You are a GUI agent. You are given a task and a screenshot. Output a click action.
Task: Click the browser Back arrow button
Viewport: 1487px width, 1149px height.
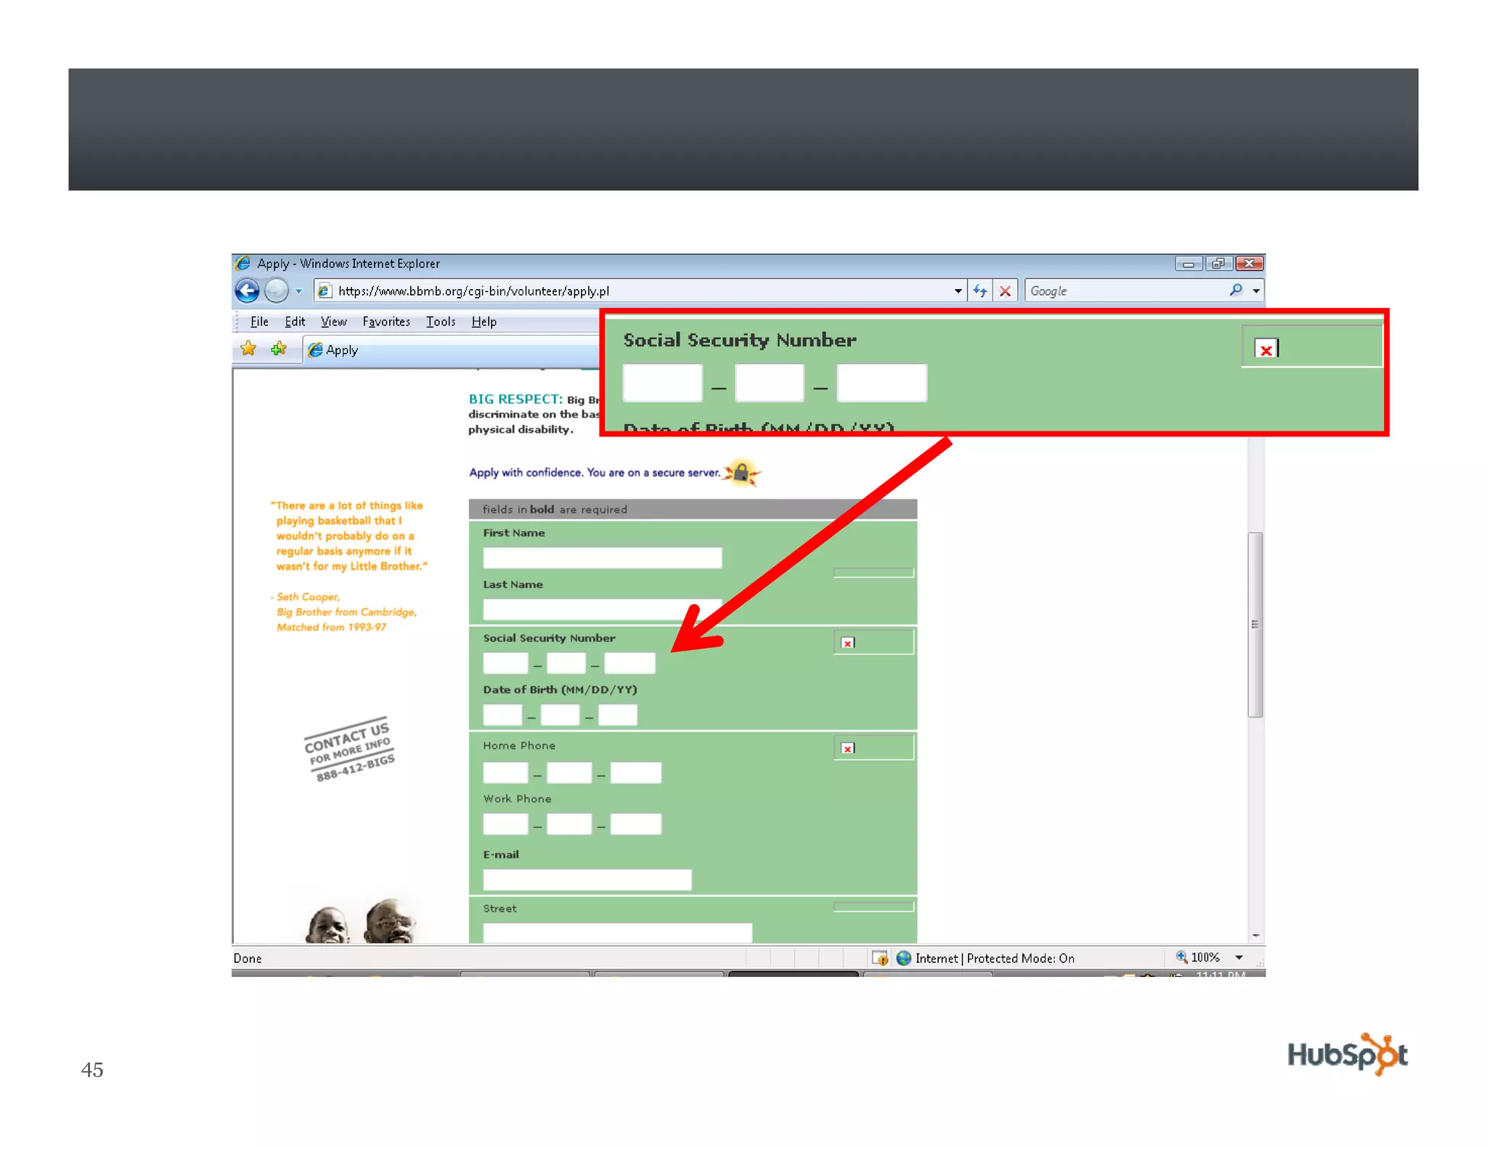[247, 291]
